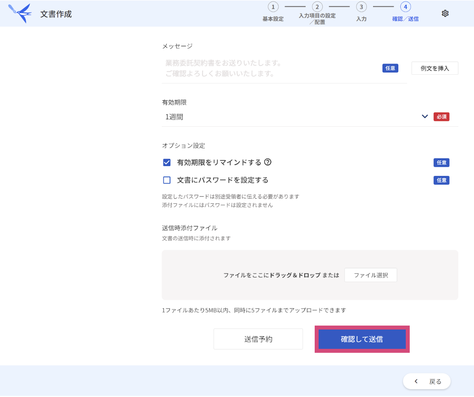The image size is (474, 397).
Task: Click the 設定したパスワードは別途受領者に伝える note
Action: click(231, 197)
